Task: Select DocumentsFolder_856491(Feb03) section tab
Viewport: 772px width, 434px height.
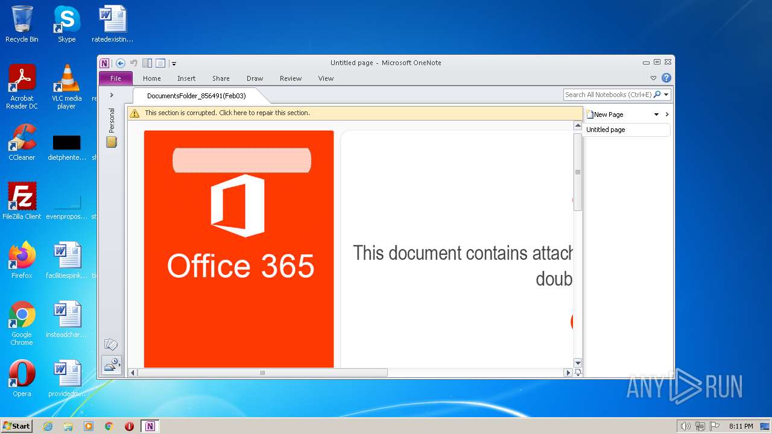Action: pos(197,96)
